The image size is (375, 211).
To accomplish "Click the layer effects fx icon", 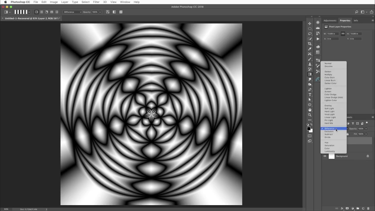I will tap(342, 208).
